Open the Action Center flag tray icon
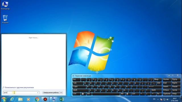 tap(161, 99)
